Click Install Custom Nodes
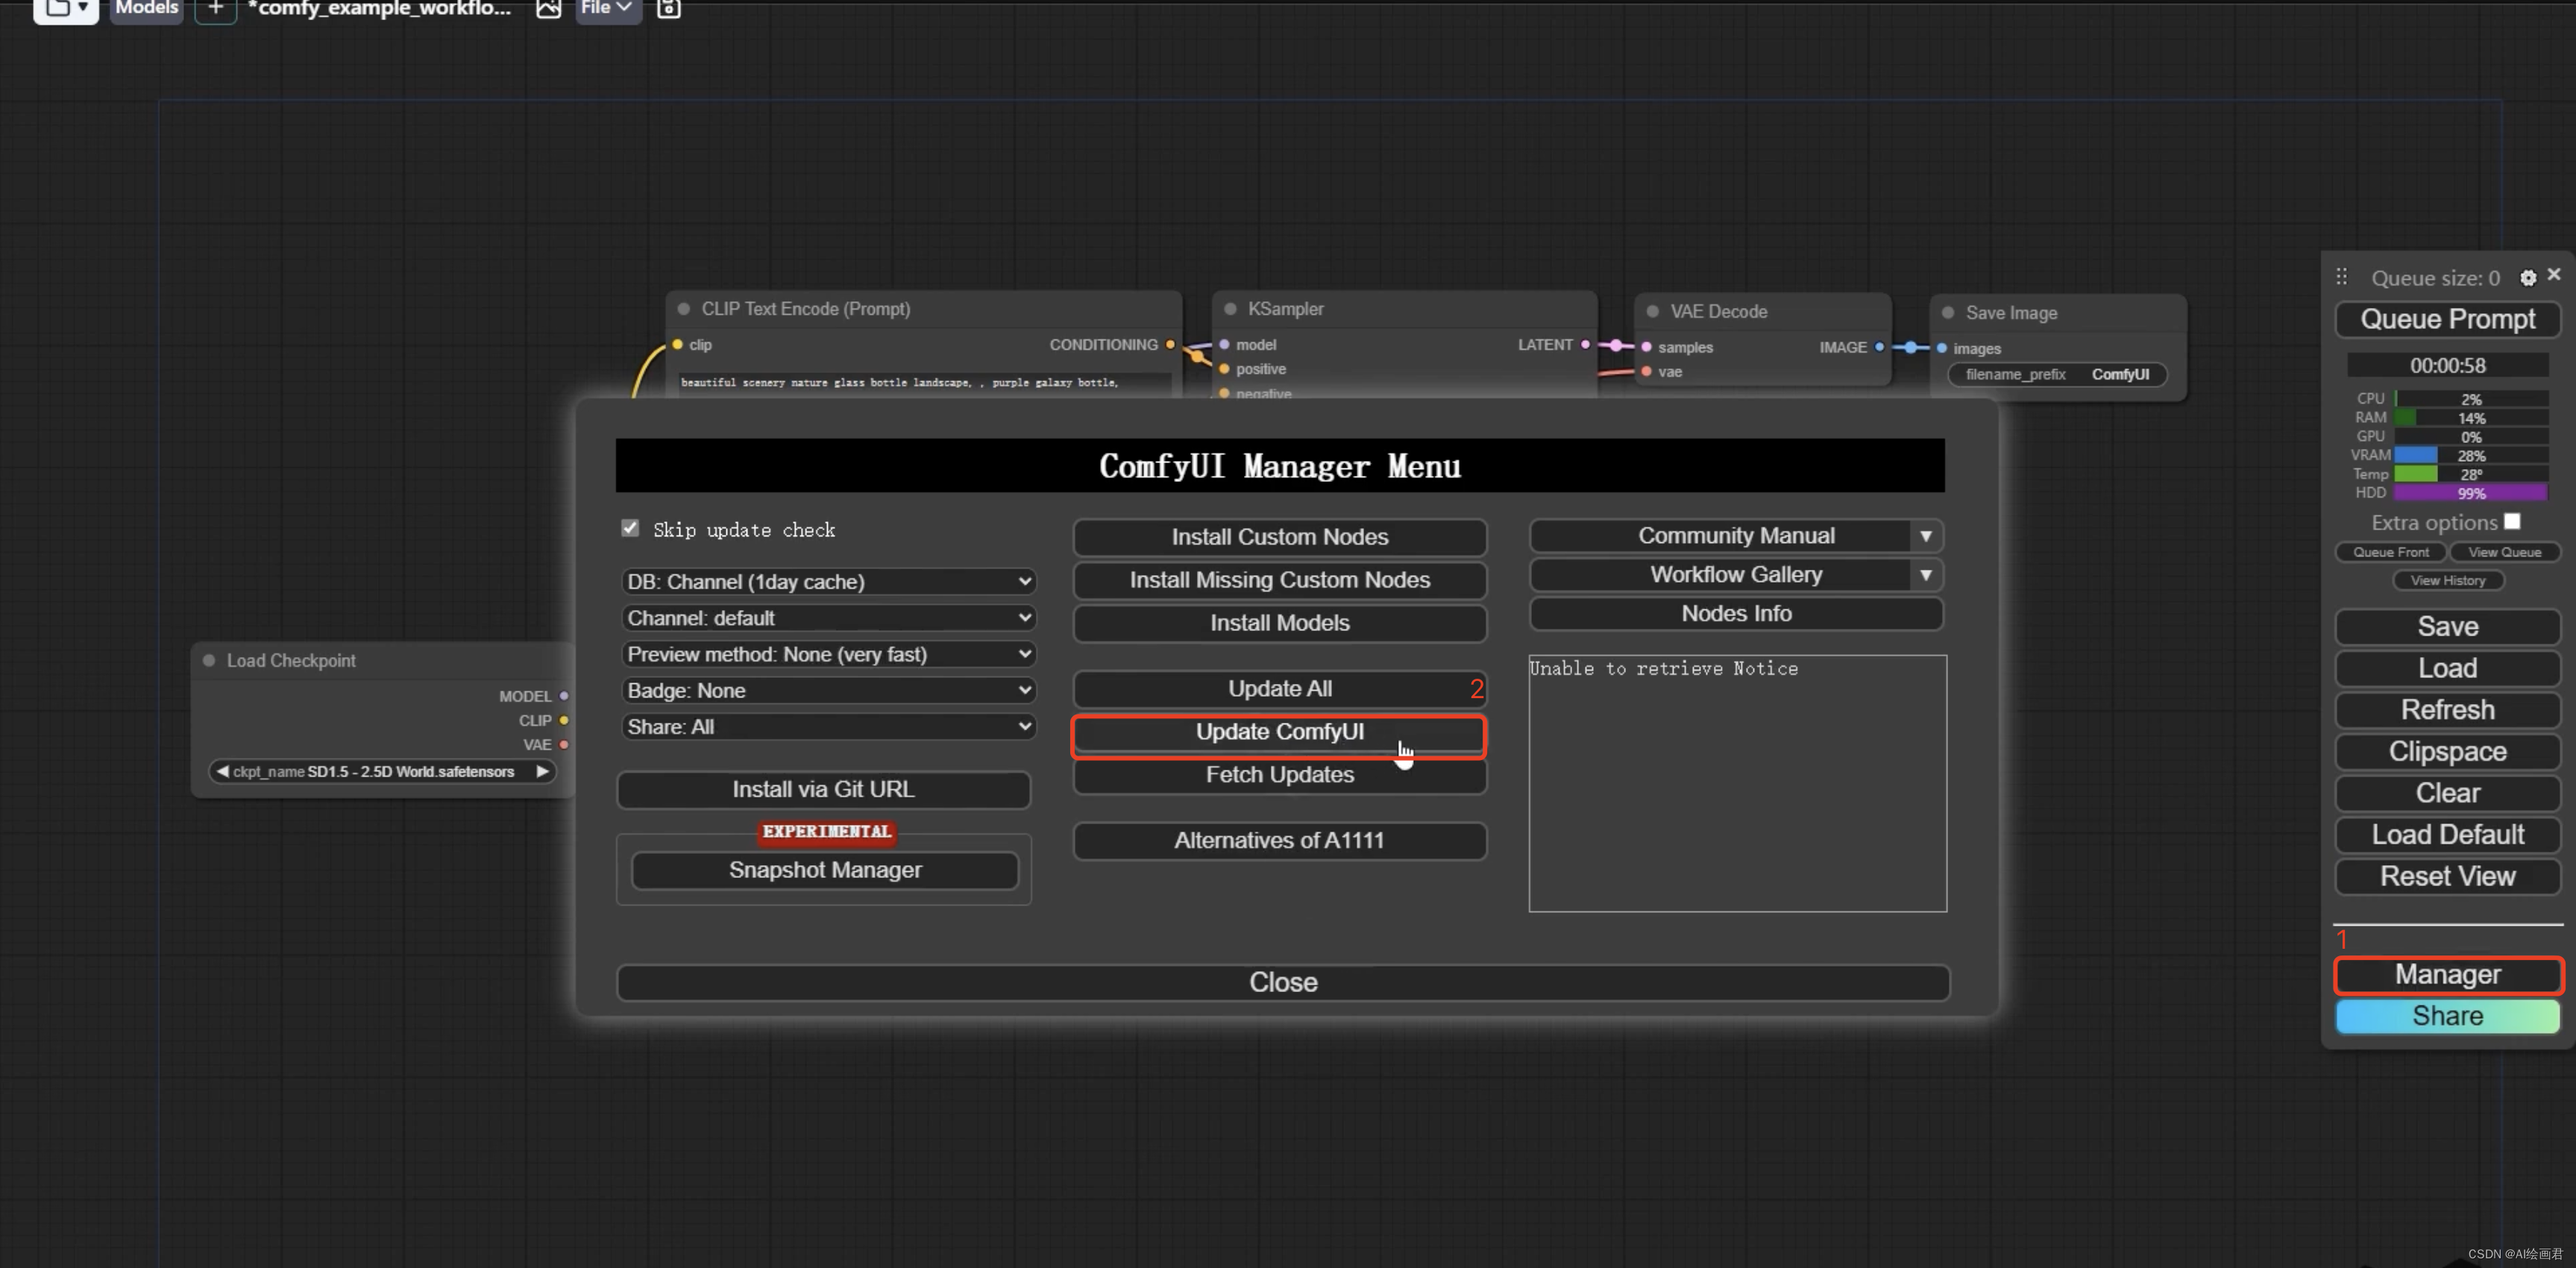Screen dimensions: 2576x1268 point(1279,537)
